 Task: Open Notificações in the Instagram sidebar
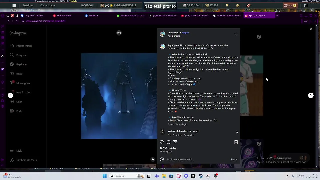20,92
